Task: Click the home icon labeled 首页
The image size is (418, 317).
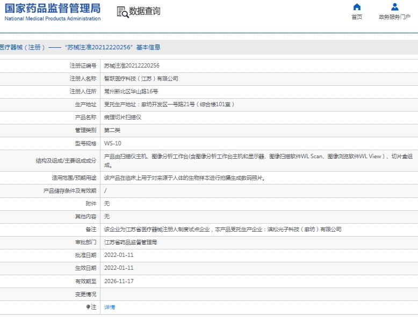Action: pos(357,7)
